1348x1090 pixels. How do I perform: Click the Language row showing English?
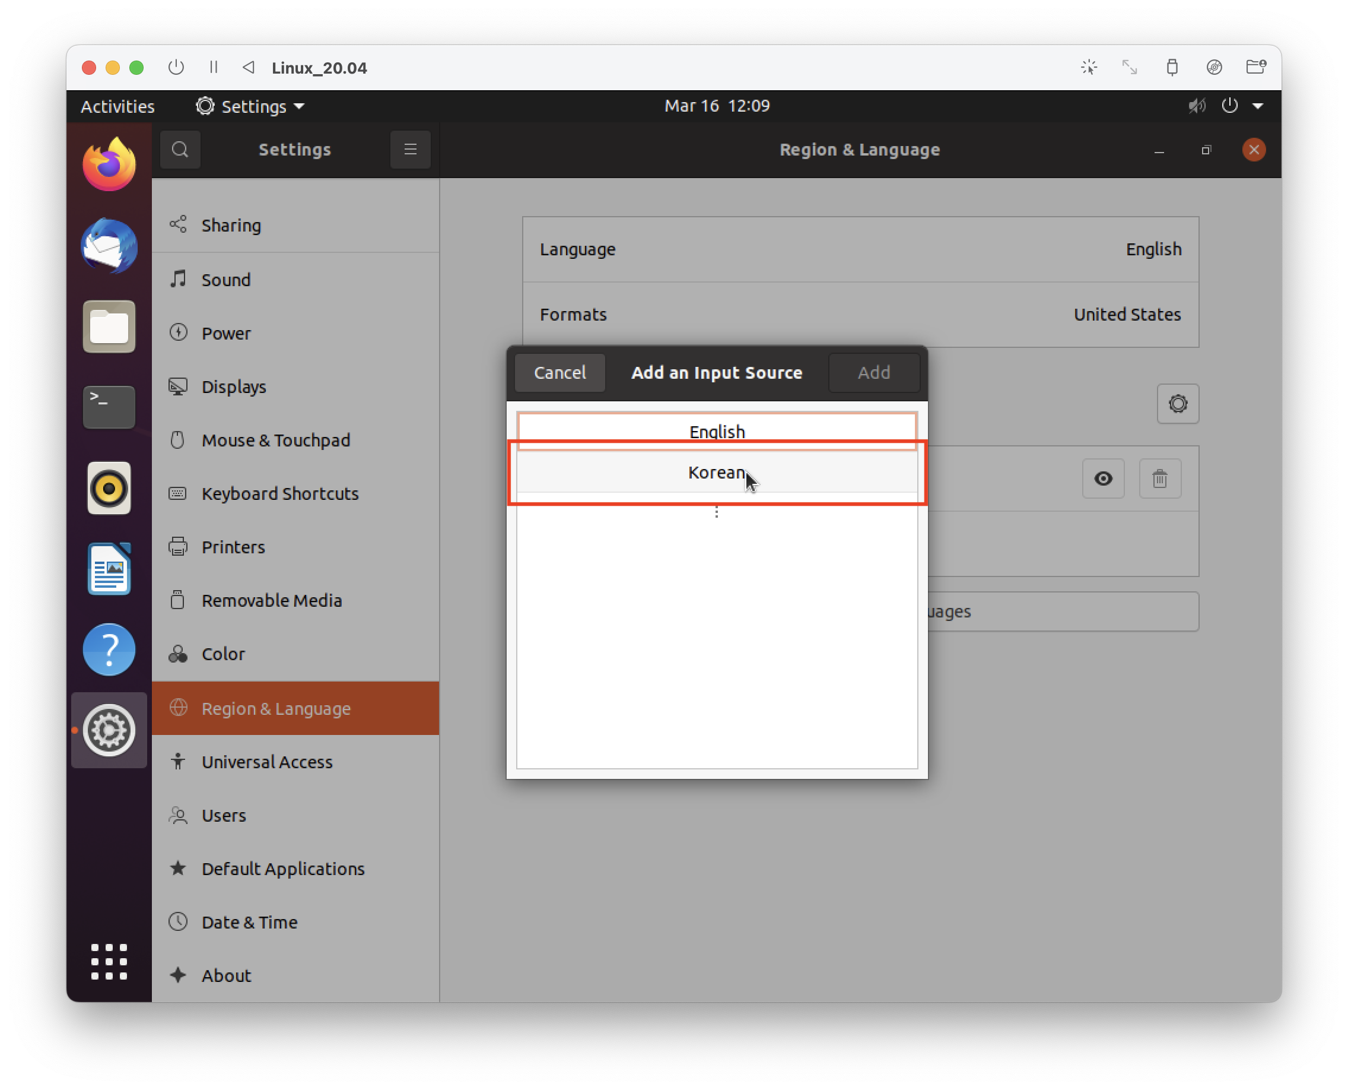coord(860,249)
